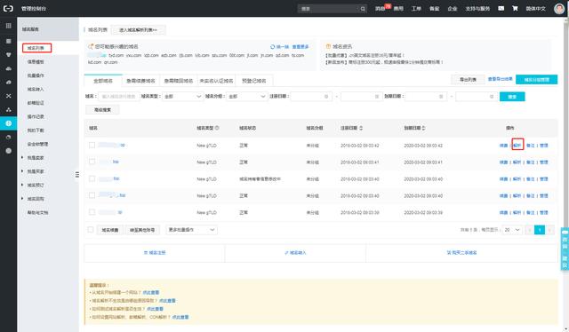
Task: Click the 域名转入 link below the table
Action: (x=295, y=253)
